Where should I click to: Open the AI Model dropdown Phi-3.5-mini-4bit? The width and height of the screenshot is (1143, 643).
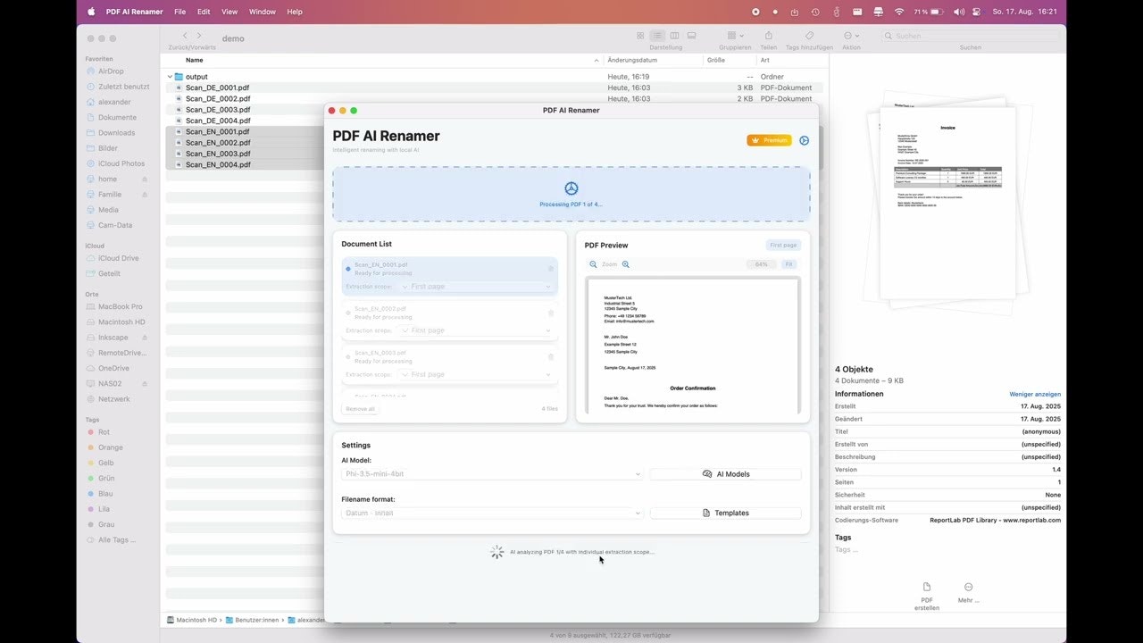tap(492, 474)
